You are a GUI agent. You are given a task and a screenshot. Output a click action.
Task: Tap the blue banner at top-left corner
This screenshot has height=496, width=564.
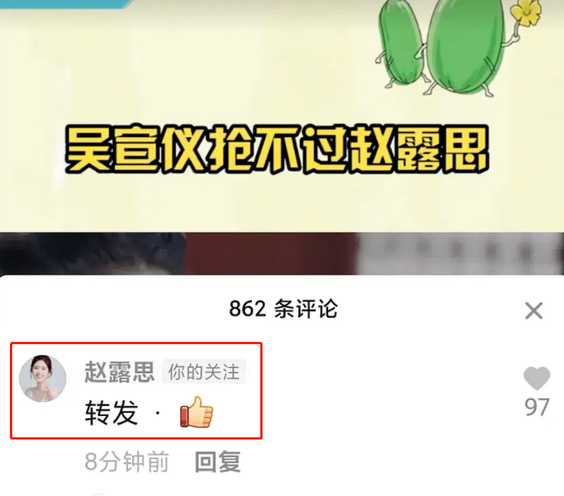coord(66,4)
